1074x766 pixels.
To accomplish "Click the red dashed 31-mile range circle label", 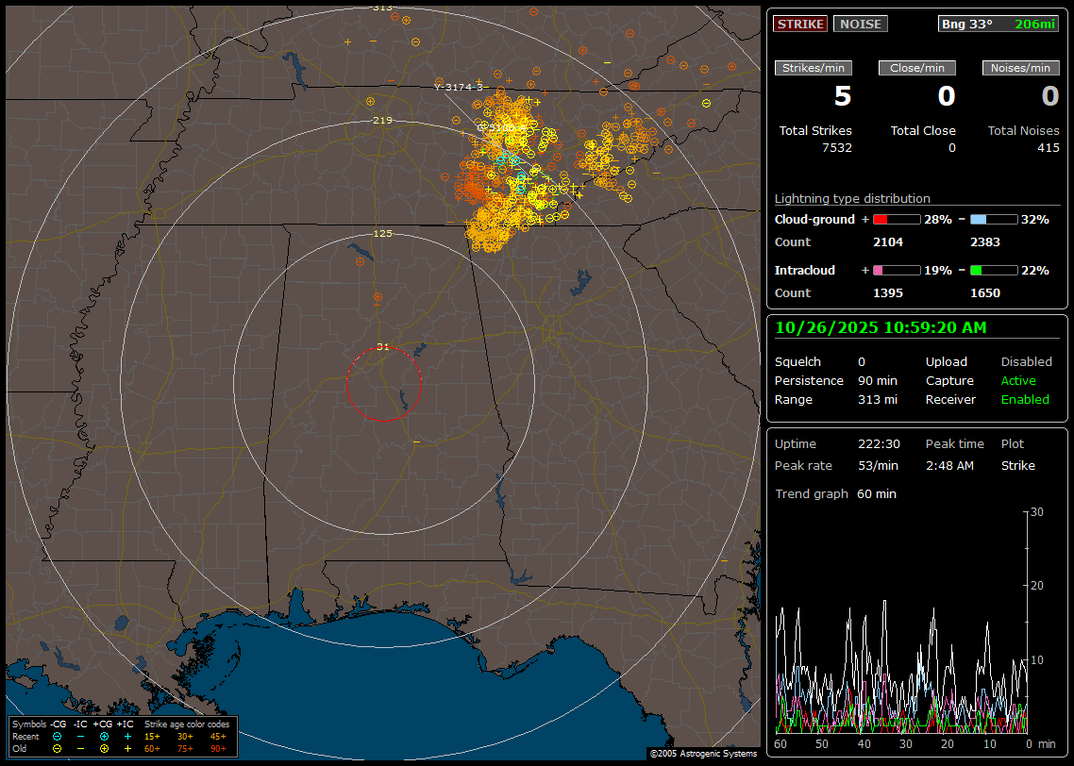I will 382,347.
